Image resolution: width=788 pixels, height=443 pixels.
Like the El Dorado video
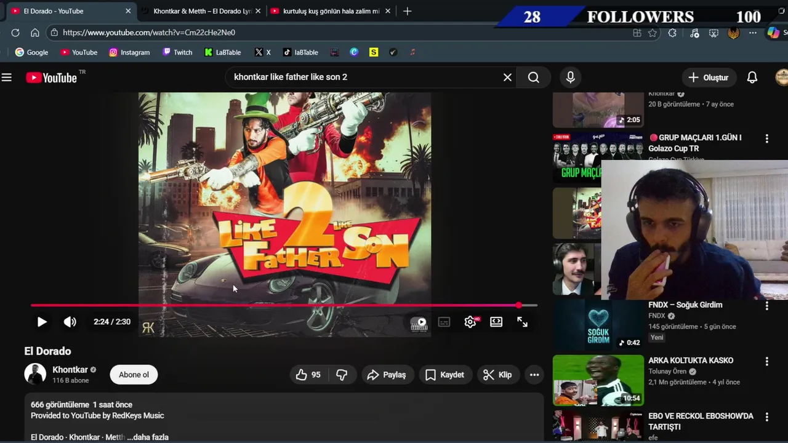pyautogui.click(x=308, y=375)
